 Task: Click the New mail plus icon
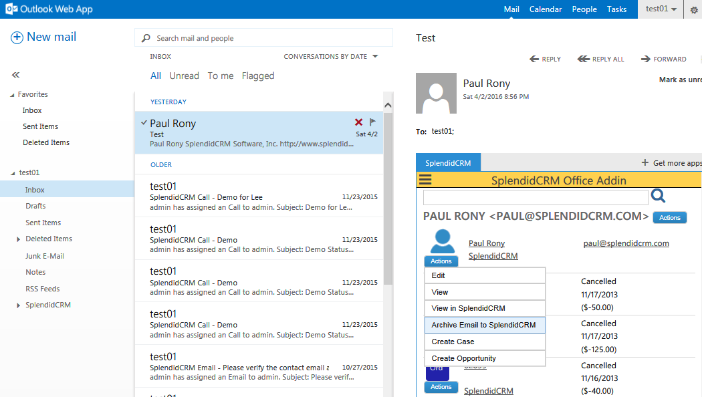pyautogui.click(x=17, y=37)
